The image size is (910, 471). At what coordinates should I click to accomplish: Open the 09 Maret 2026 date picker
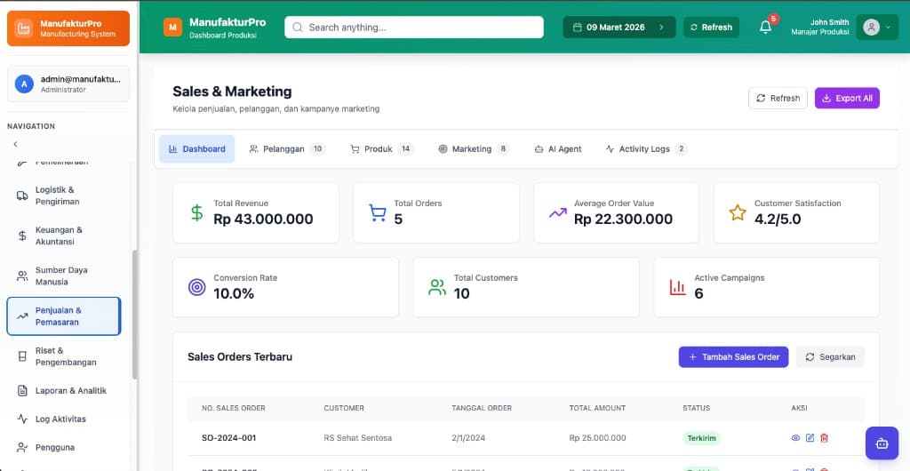[x=619, y=28]
